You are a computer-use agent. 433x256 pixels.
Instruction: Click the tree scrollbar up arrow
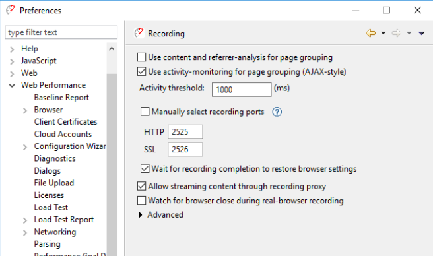[x=112, y=49]
